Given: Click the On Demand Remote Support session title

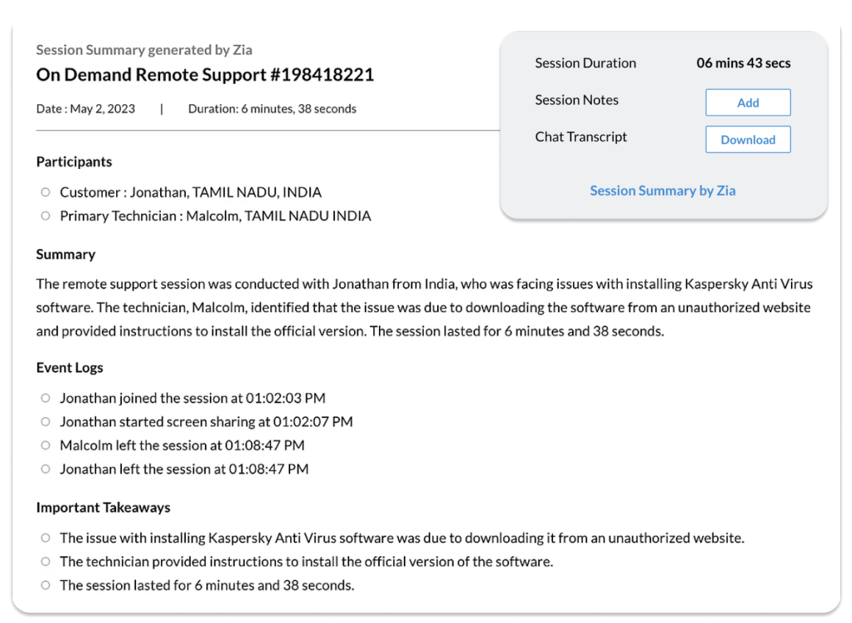Looking at the screenshot, I should (205, 75).
